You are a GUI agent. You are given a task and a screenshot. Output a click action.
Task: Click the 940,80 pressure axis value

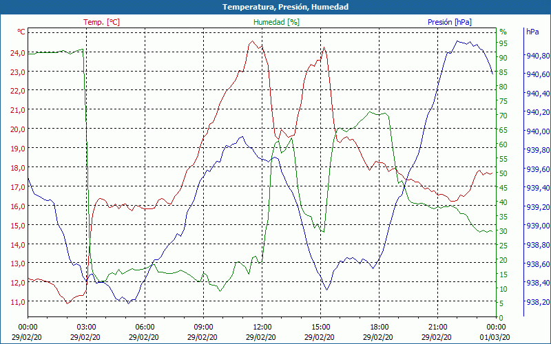point(538,56)
